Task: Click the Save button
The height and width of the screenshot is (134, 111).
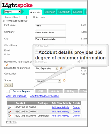Action: [x=8, y=85]
